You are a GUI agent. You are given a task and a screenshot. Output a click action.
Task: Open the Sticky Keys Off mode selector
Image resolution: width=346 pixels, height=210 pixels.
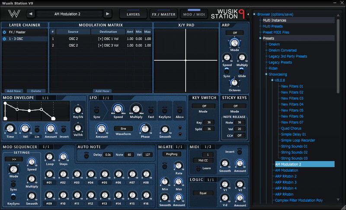tap(235, 106)
